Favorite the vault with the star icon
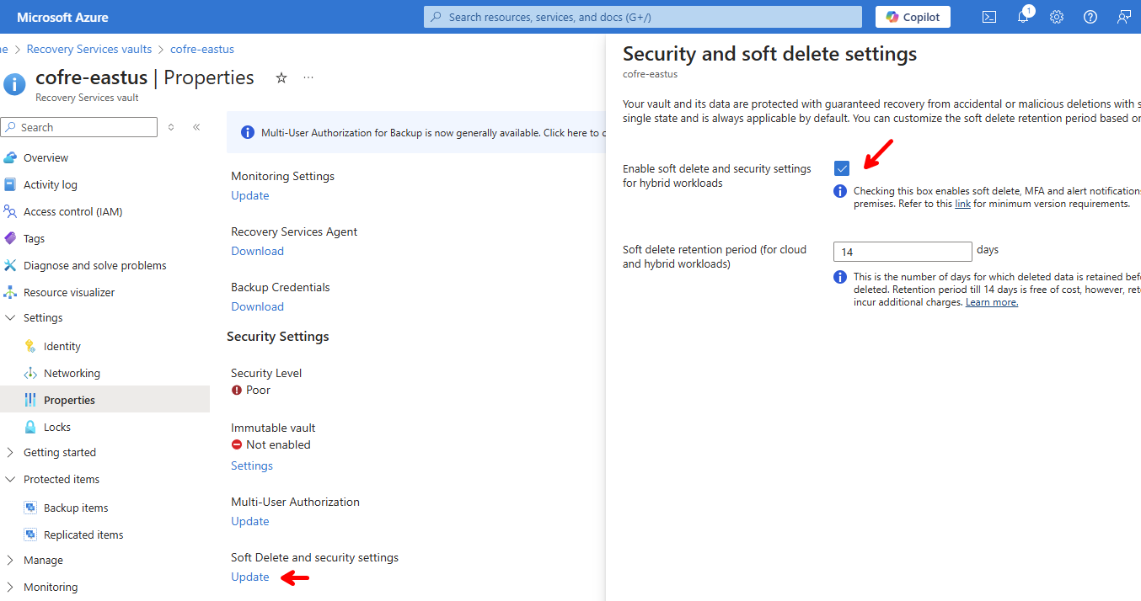 (x=281, y=77)
